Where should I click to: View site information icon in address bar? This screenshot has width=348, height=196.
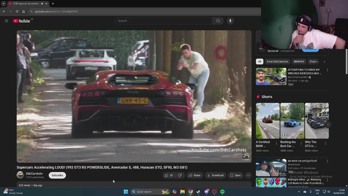(31, 11)
